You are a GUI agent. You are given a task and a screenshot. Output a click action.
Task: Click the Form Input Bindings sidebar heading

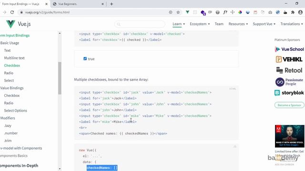[x=15, y=35]
